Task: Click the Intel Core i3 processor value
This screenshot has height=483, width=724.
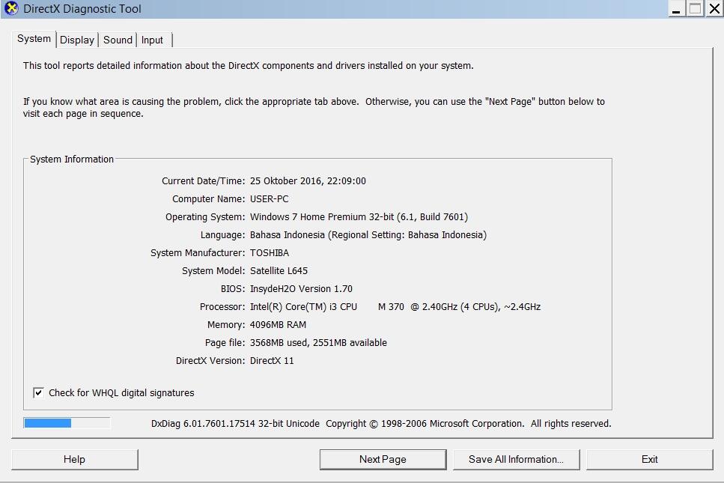Action: point(395,307)
